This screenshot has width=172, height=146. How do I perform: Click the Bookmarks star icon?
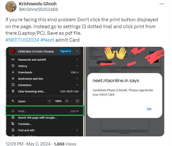(13, 78)
